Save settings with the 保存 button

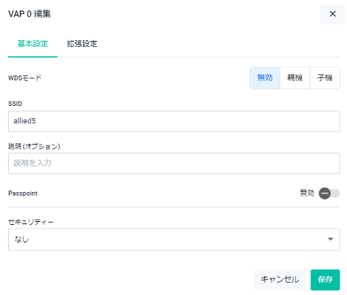325,280
